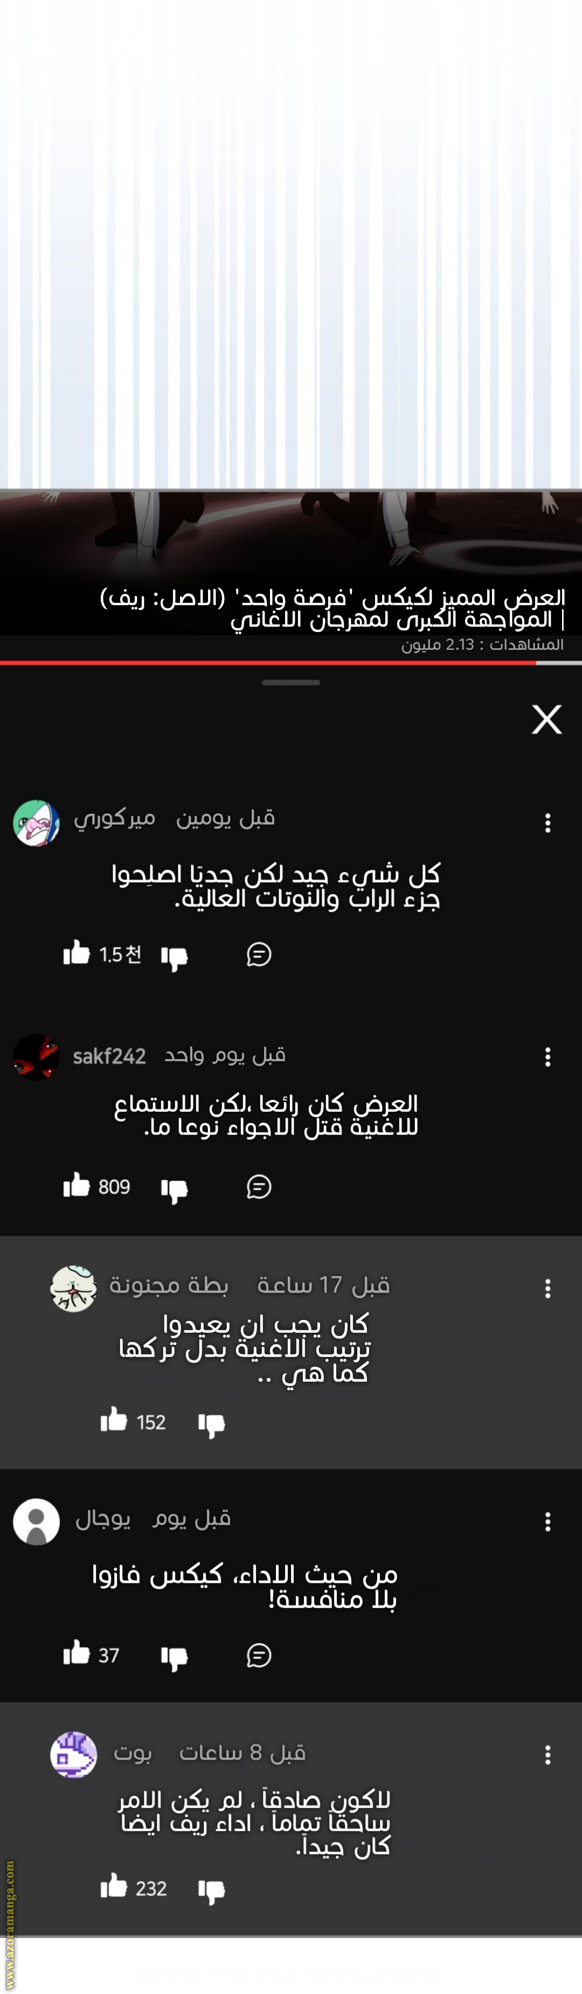This screenshot has width=582, height=1994.
Task: Open three-dot menu on بوت's reply
Action: click(548, 1755)
